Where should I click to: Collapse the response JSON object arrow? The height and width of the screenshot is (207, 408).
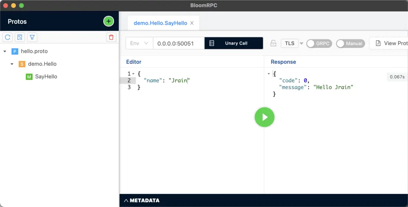pyautogui.click(x=269, y=74)
